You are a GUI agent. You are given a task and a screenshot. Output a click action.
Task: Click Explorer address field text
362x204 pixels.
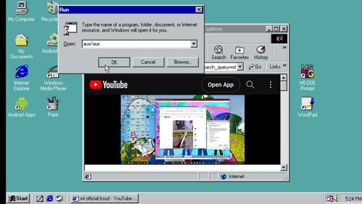click(x=220, y=67)
